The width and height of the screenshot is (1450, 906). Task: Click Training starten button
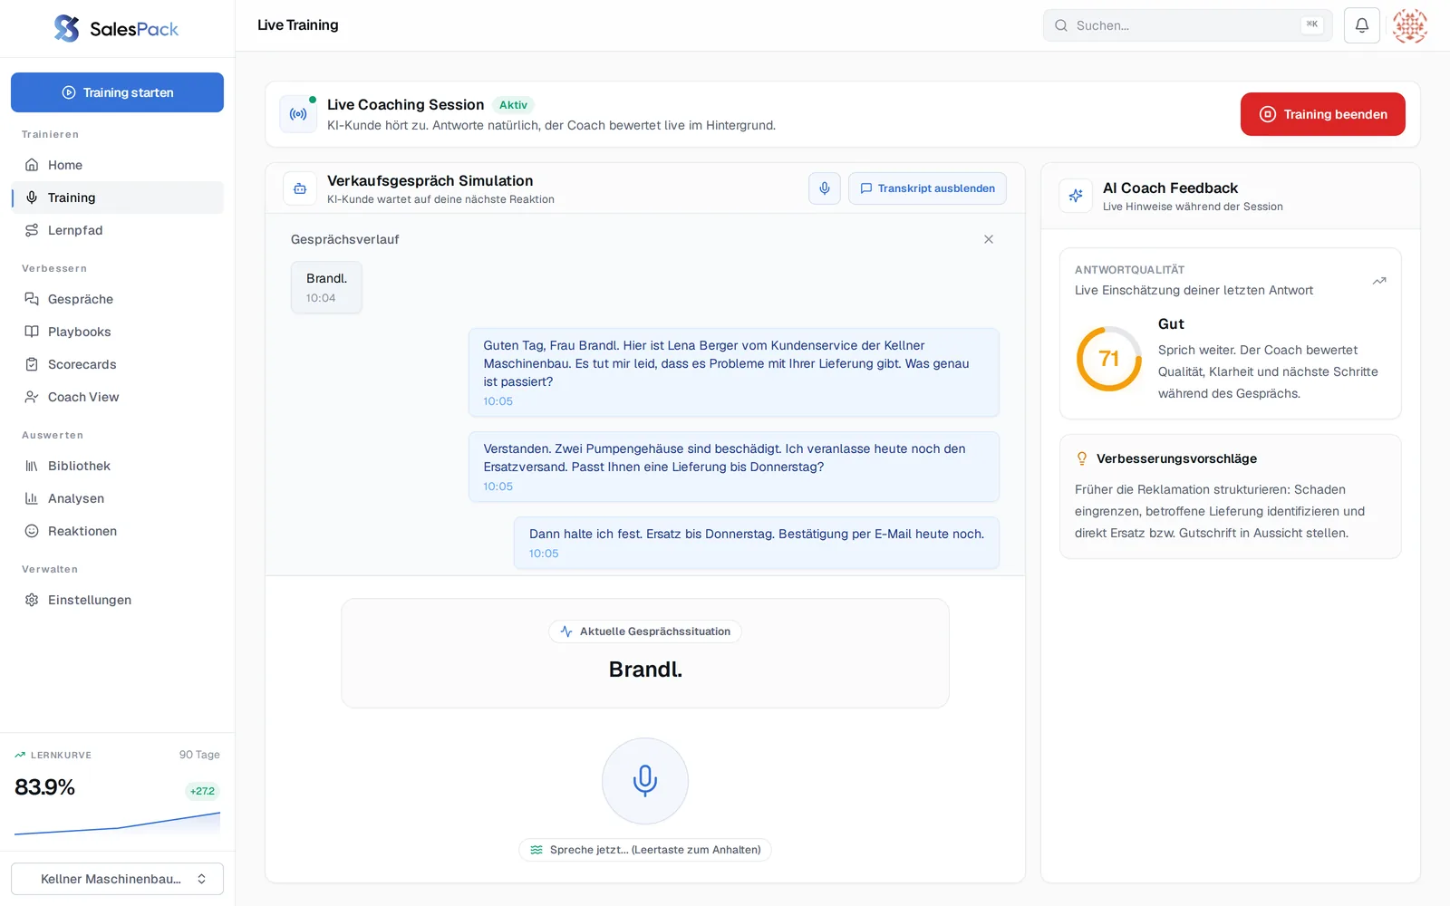tap(117, 92)
